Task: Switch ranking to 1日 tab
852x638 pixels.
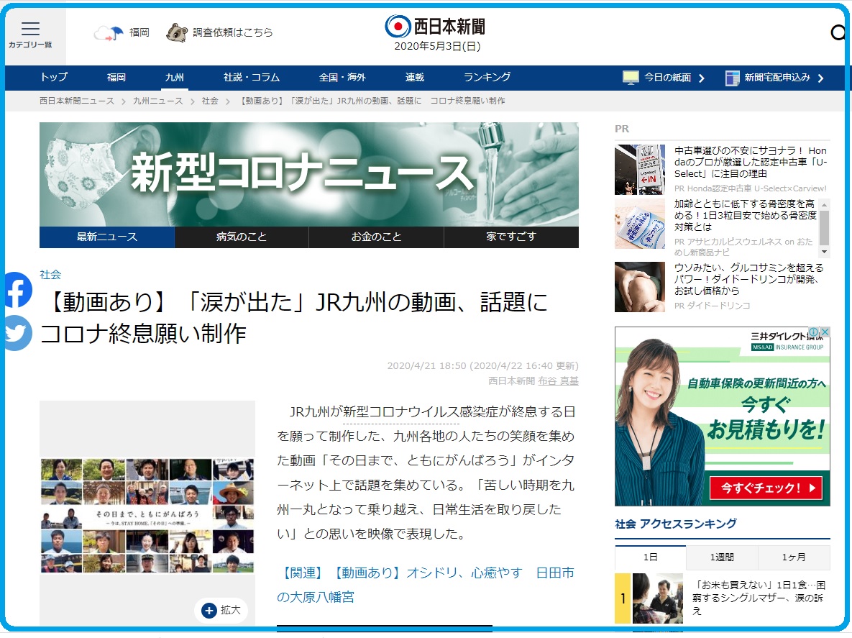Action: (651, 557)
